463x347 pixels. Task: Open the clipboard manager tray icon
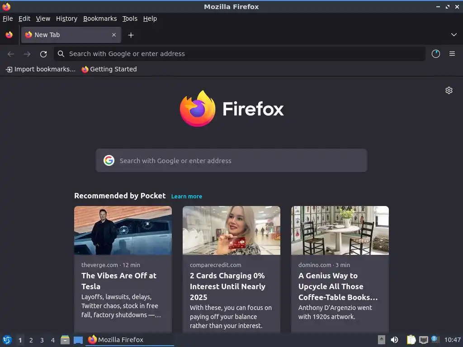point(411,340)
